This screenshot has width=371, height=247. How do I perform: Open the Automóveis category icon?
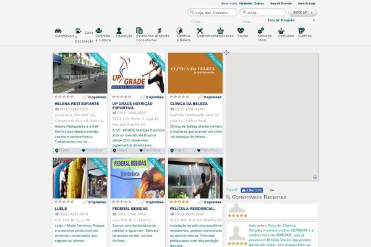point(58,31)
